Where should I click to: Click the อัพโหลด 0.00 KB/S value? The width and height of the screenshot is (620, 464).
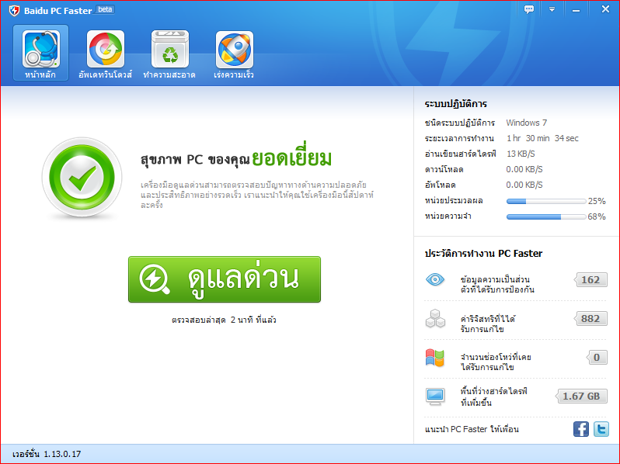click(x=524, y=185)
